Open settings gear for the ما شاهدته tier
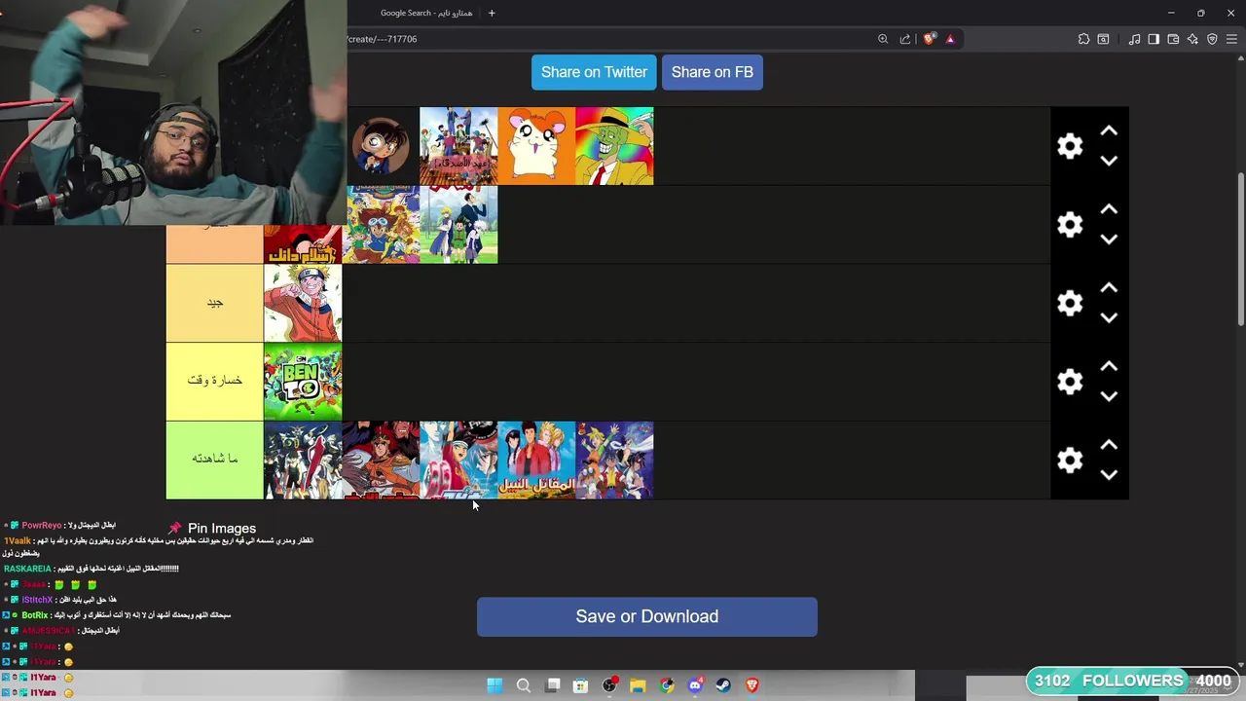This screenshot has width=1246, height=701. point(1070,460)
